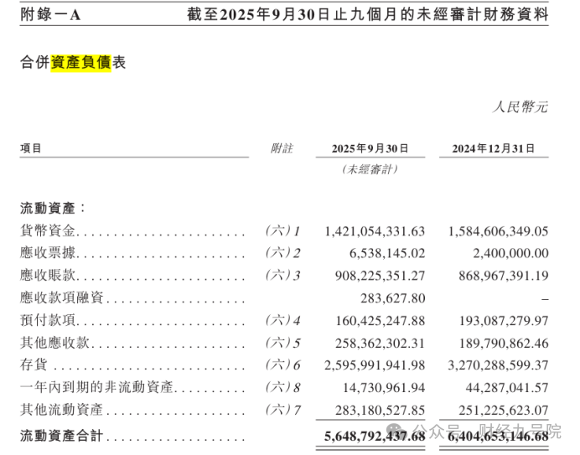
Task: Click the 2024年12月31日 column header
Action: (494, 148)
